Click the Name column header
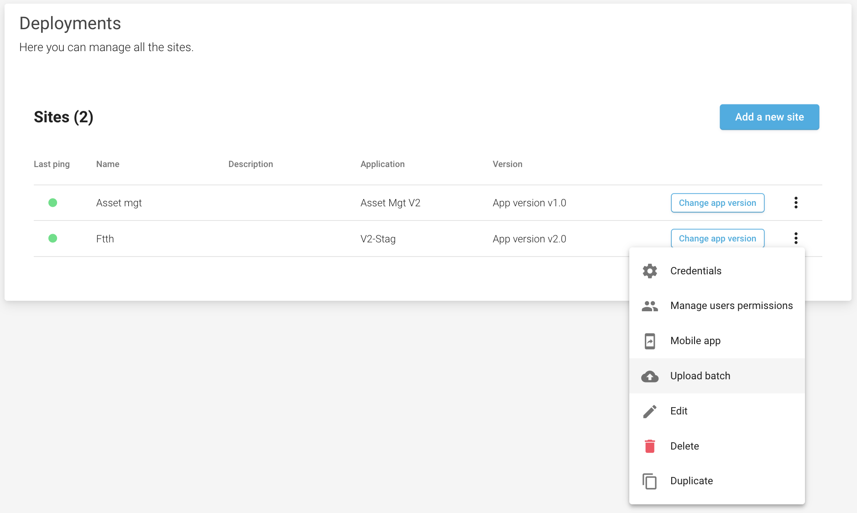Viewport: 857px width, 513px height. click(x=108, y=164)
